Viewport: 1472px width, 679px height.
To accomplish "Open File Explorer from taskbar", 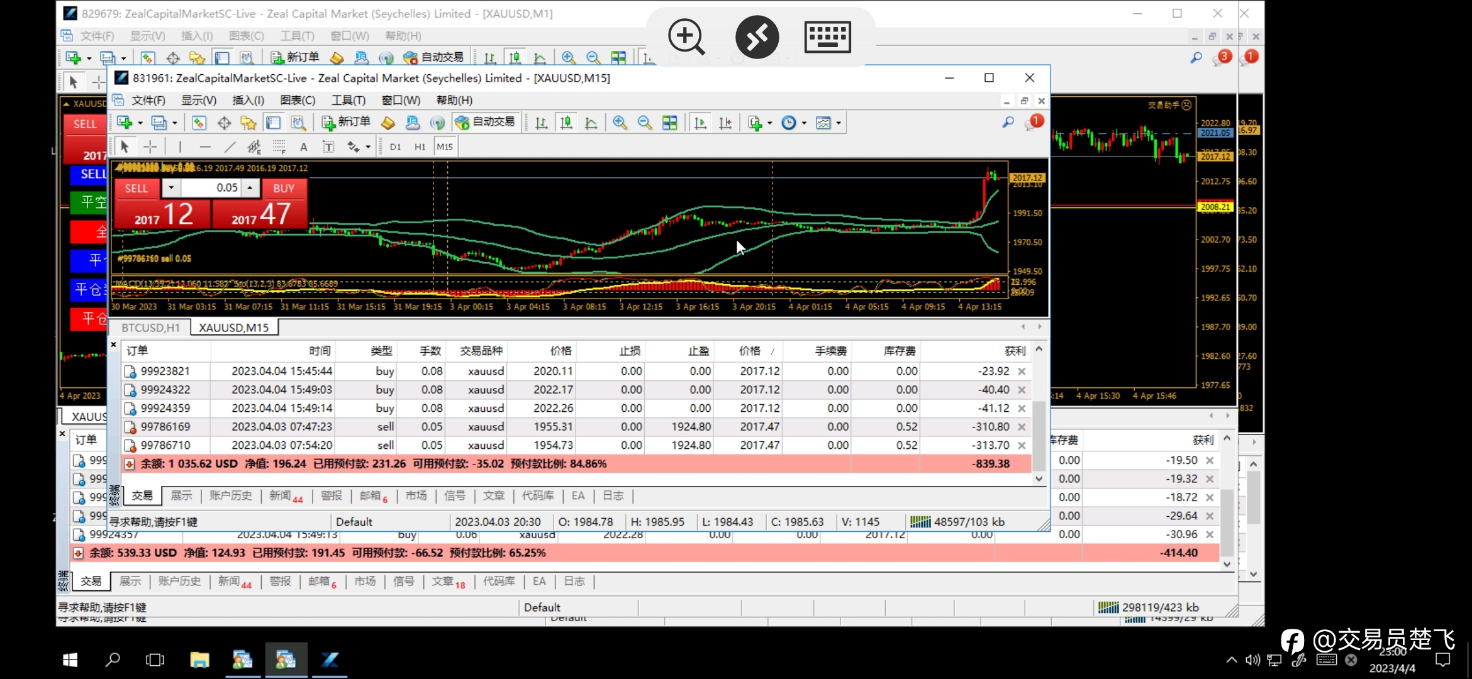I will pos(199,660).
